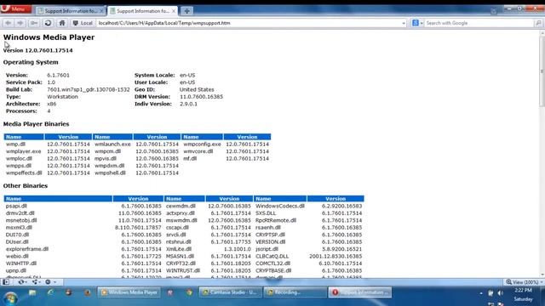Switch to Camtasia Studio taskbar button

[230, 292]
